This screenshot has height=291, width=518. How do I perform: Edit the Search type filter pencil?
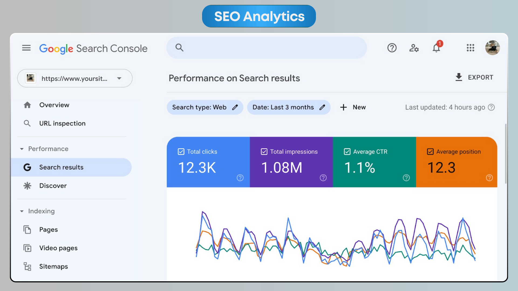click(235, 107)
